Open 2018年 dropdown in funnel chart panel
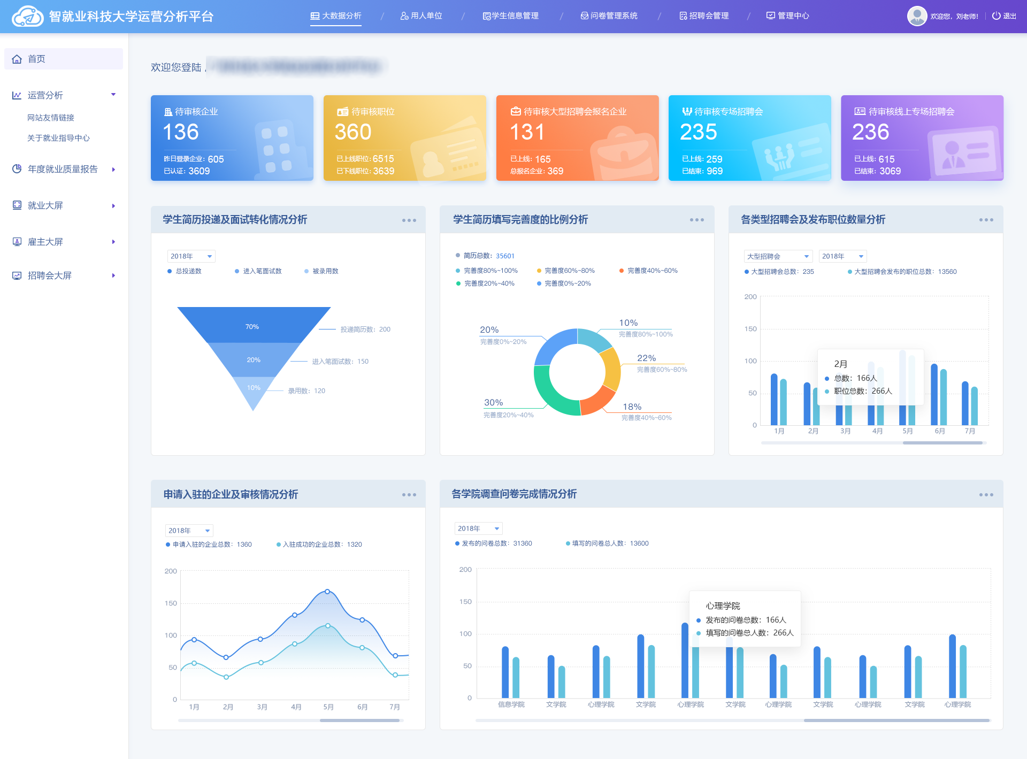 [191, 256]
